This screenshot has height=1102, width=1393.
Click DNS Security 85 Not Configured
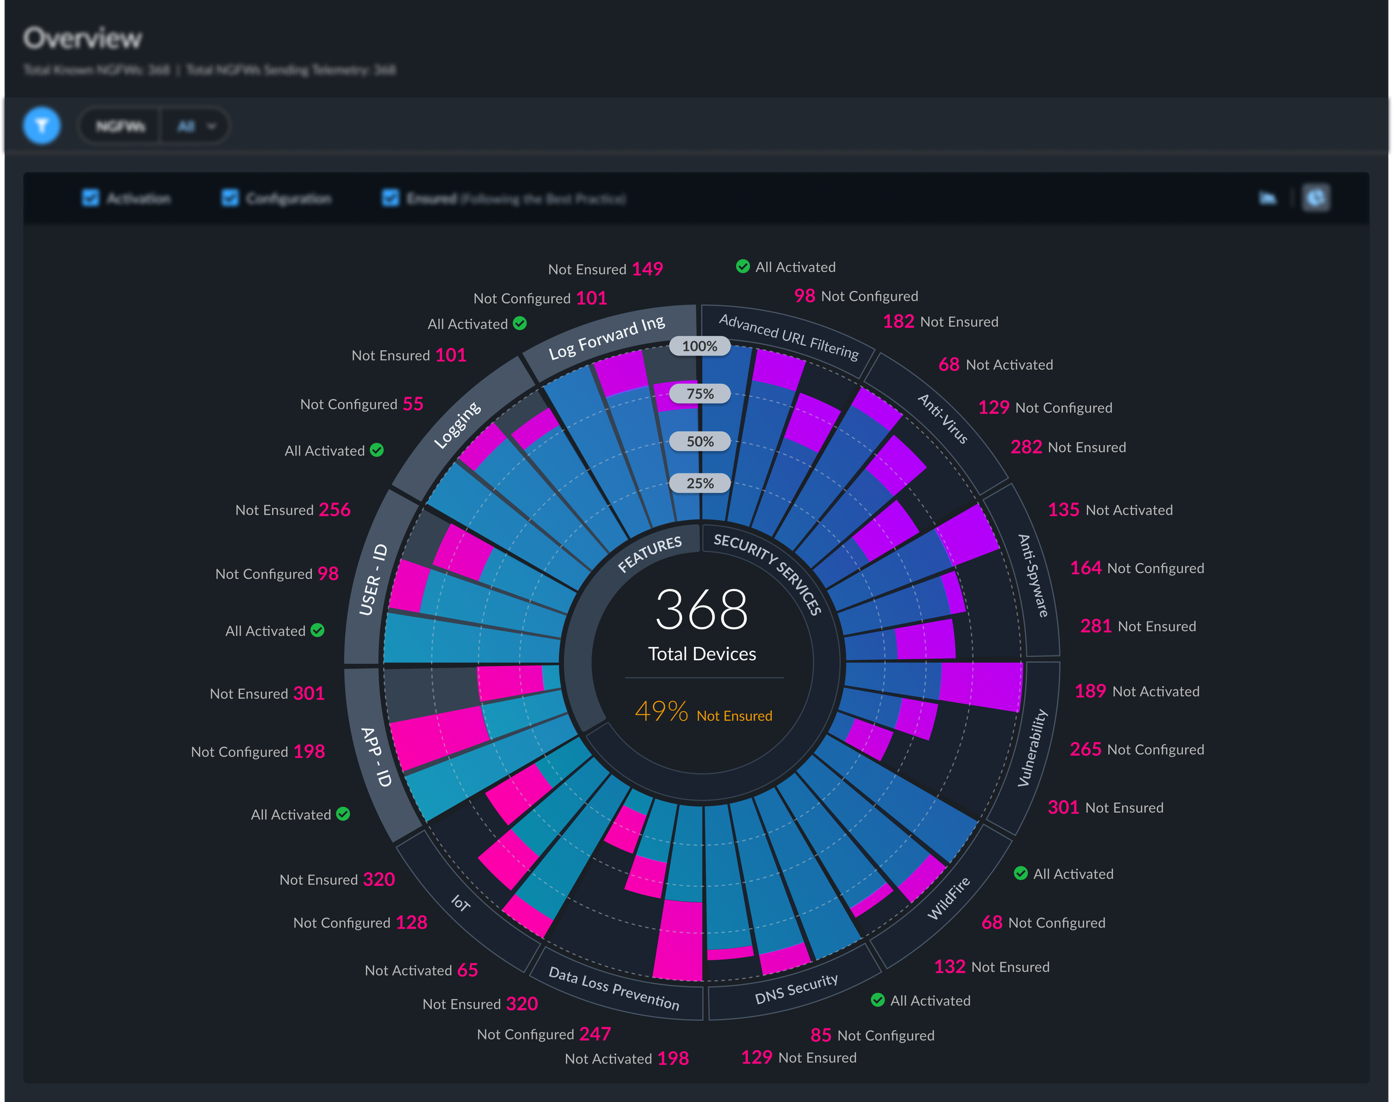(x=873, y=1035)
